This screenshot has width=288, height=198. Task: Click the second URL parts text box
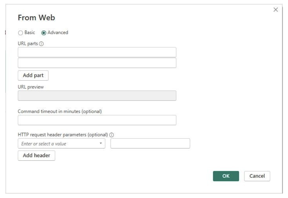coord(97,63)
